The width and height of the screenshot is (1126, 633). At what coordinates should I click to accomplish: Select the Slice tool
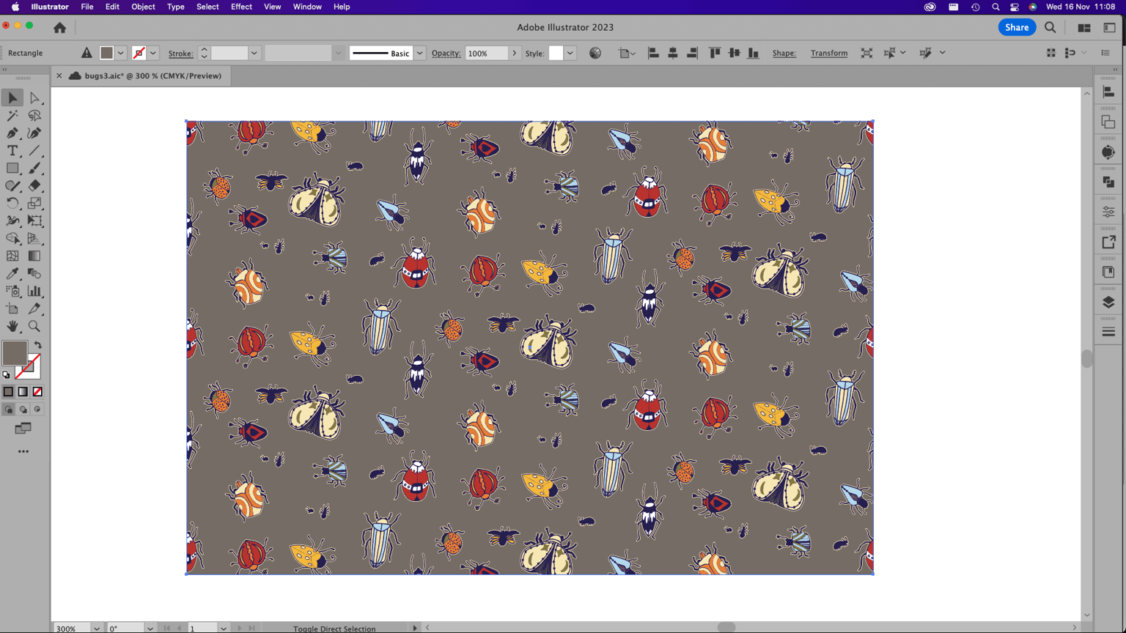34,308
